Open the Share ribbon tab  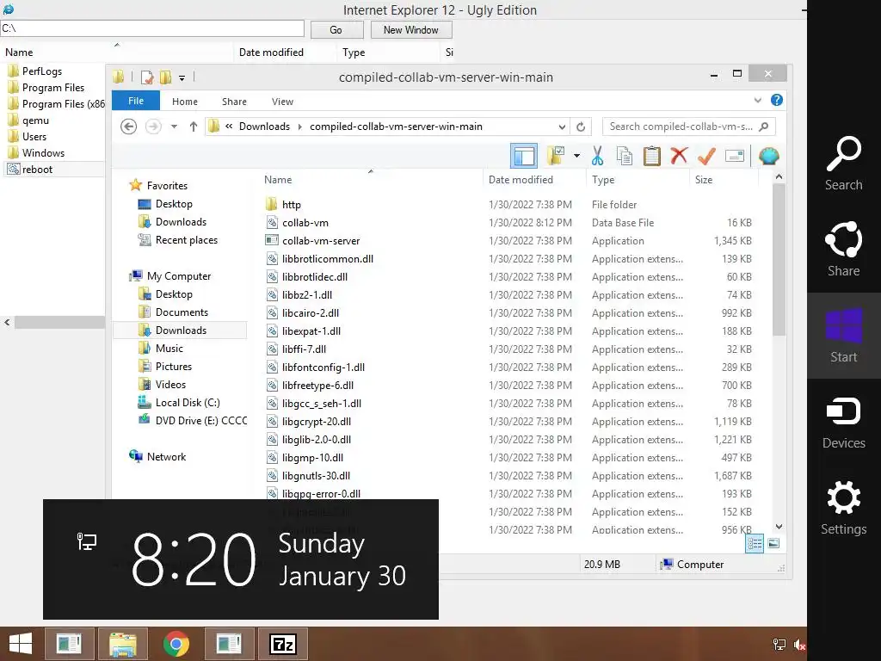click(x=234, y=102)
